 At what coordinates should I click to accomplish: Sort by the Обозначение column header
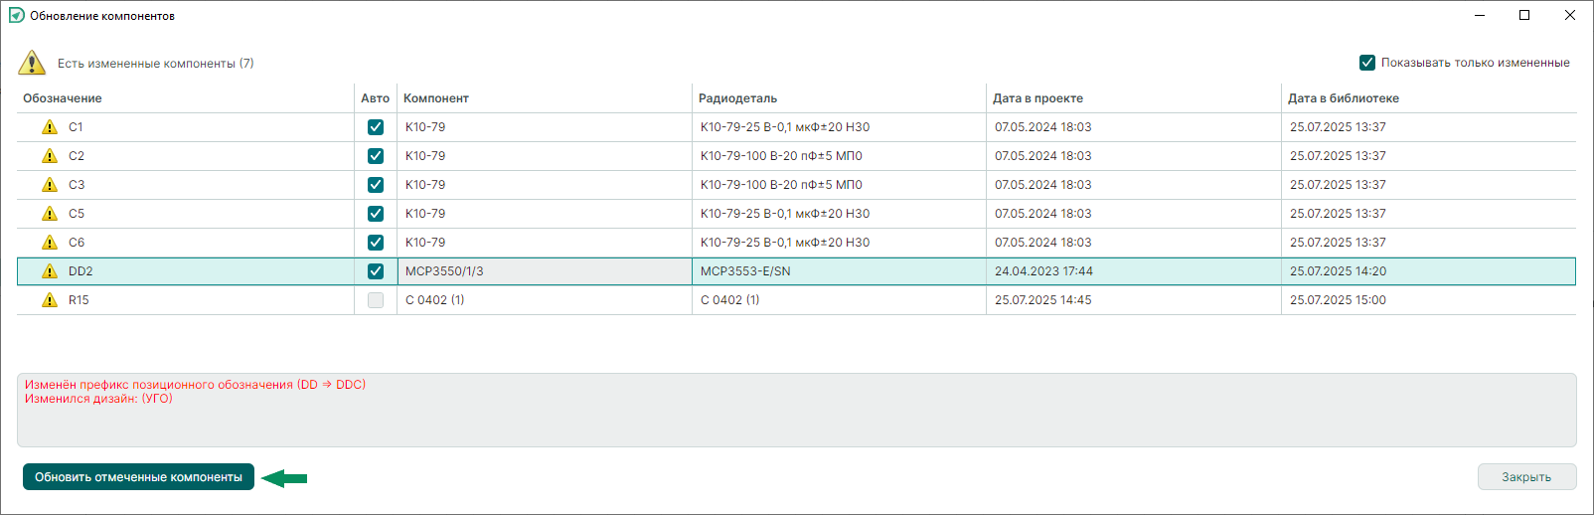(185, 98)
